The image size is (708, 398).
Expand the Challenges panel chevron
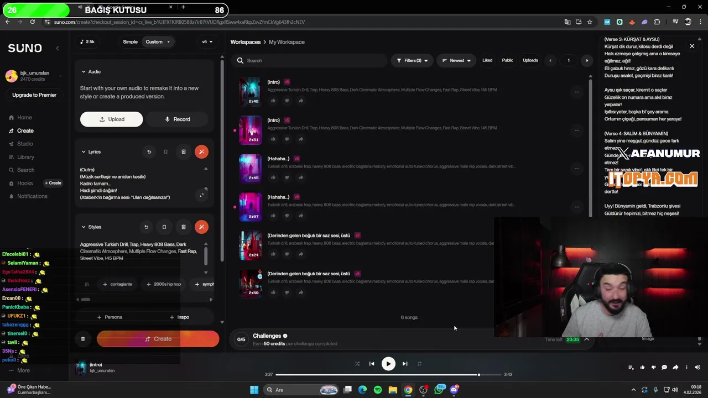click(x=586, y=339)
